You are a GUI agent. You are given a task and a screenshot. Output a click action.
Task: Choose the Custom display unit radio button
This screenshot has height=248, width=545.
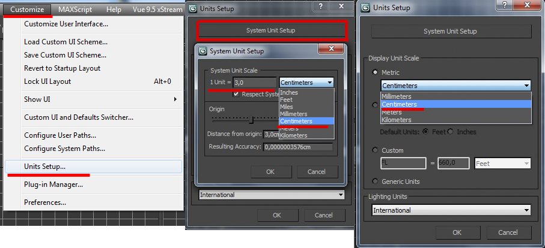375,150
